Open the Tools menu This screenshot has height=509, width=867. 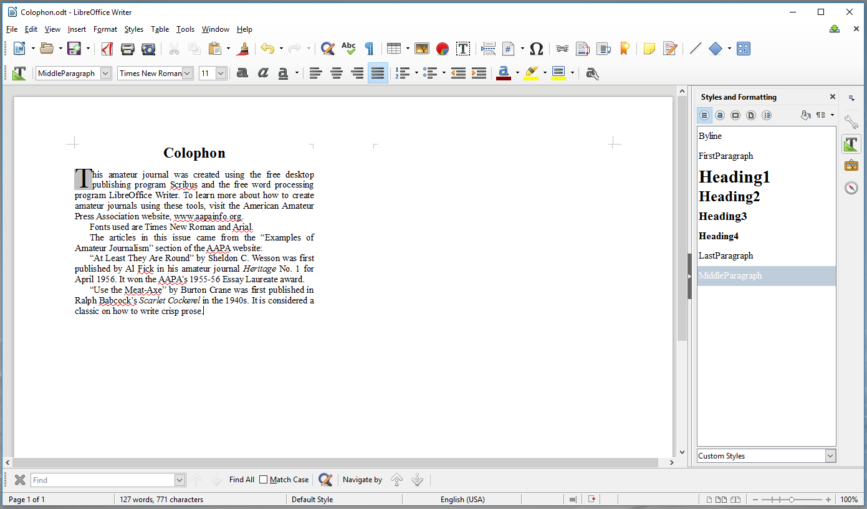coord(186,29)
